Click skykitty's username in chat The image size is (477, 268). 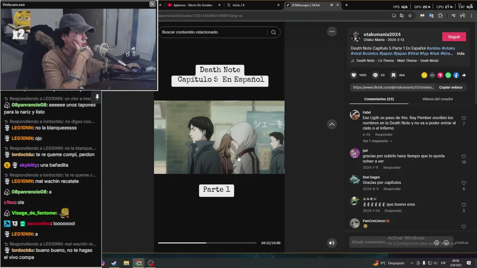(x=28, y=165)
